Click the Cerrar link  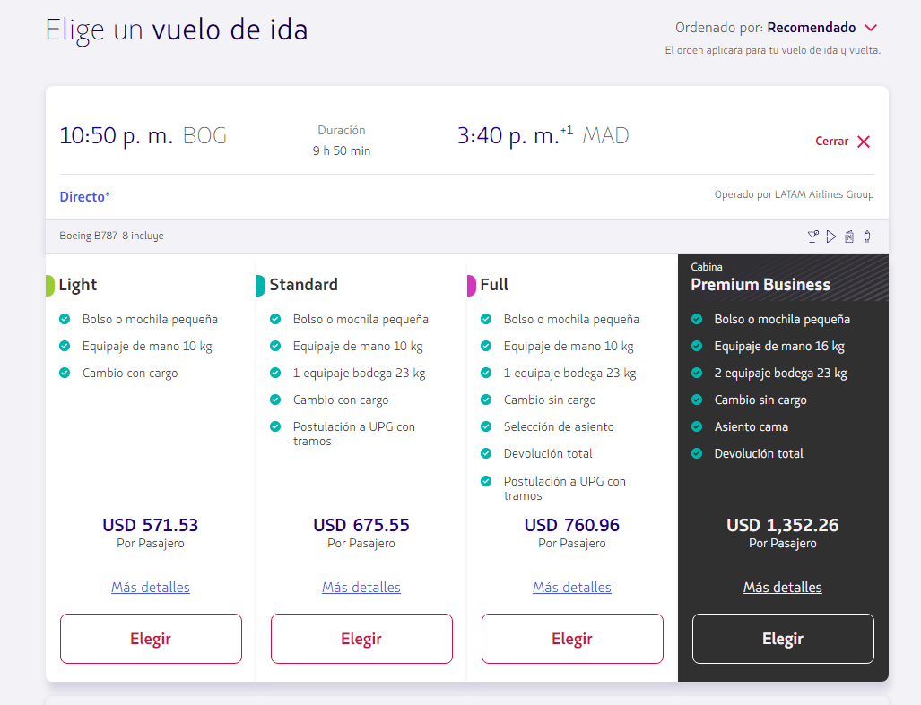point(831,142)
